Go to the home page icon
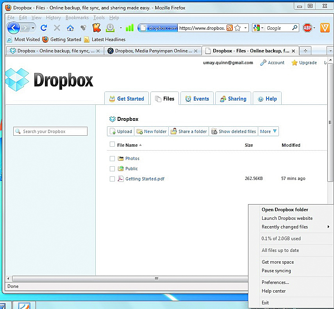 pos(70,28)
